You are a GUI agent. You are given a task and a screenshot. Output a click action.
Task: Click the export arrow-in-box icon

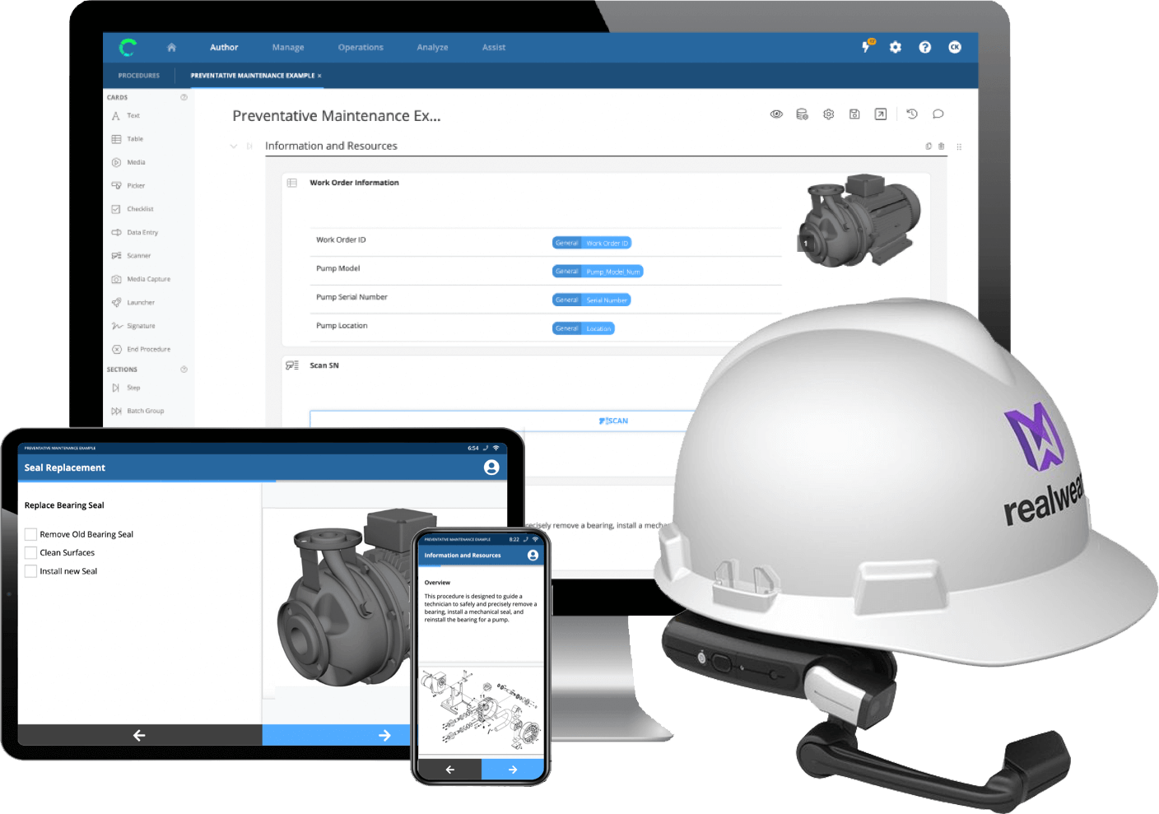click(x=881, y=114)
